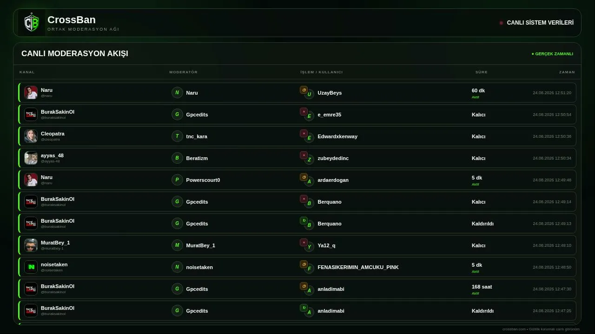Click moderator badge T for tnc_kara
The image size is (595, 334).
(x=177, y=136)
